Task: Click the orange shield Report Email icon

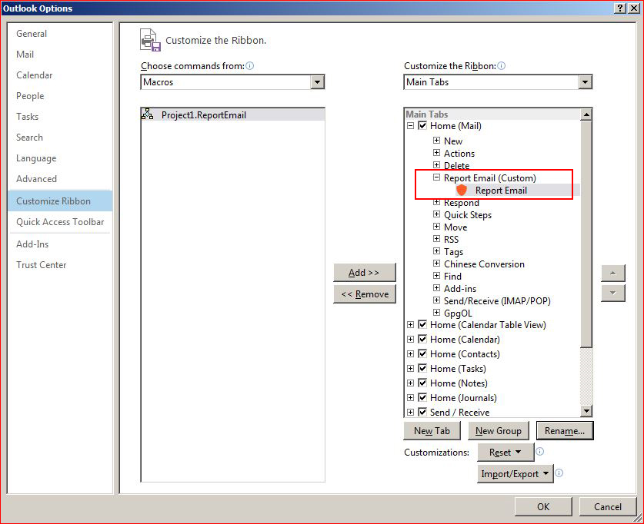Action: coord(462,191)
